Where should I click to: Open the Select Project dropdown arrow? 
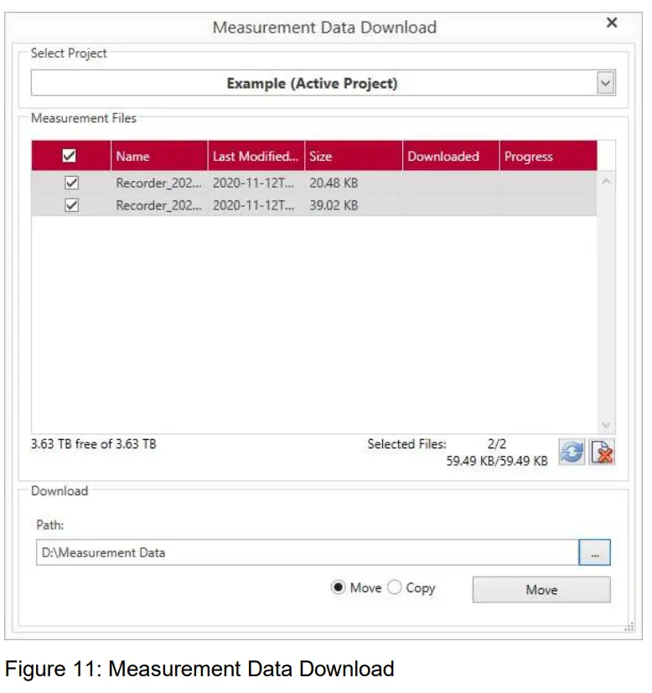605,83
